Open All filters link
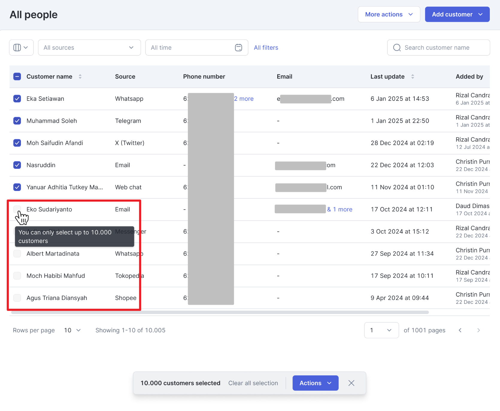The image size is (500, 411). click(266, 48)
